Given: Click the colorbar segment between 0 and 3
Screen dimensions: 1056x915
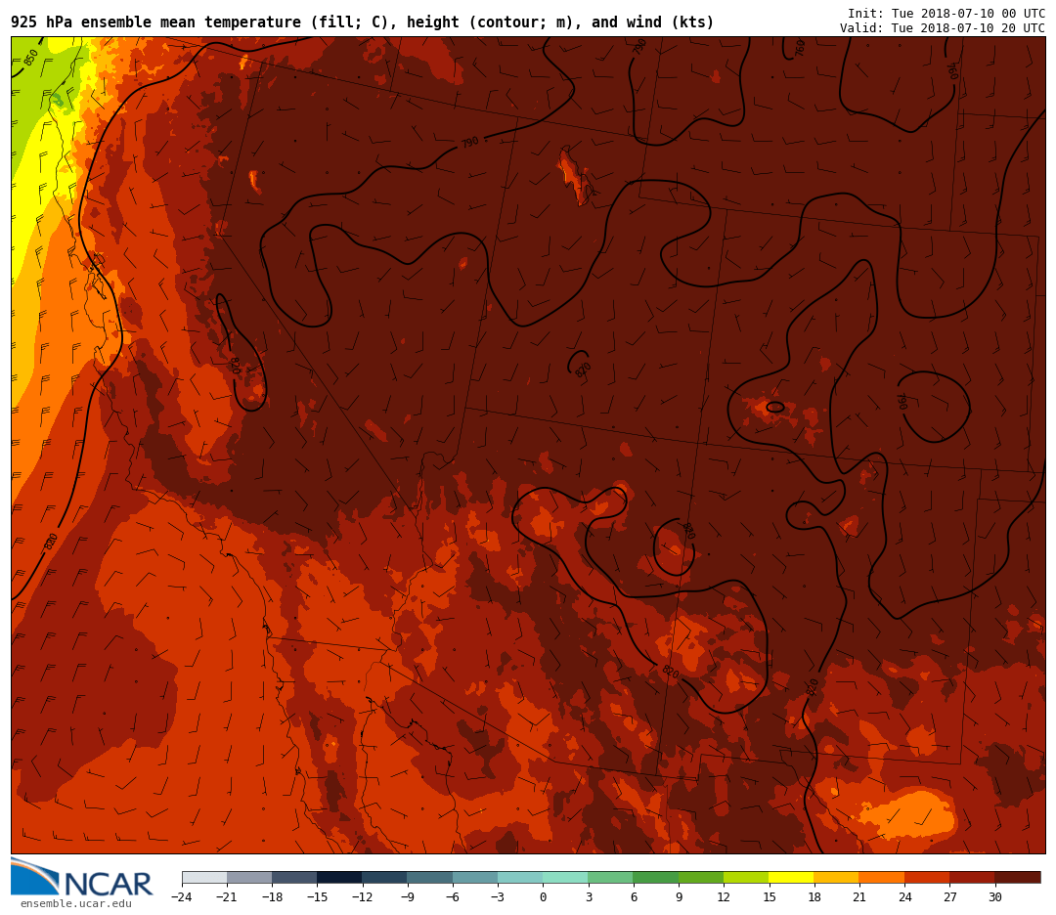Looking at the screenshot, I should (x=566, y=877).
